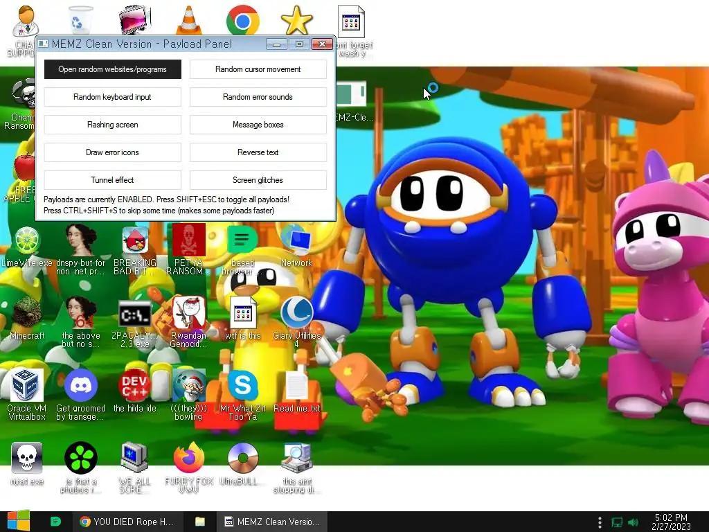Toggle Random error sounds payload

(258, 97)
